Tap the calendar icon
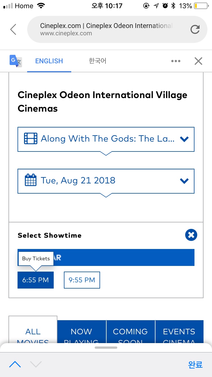Viewport: 212px width, 377px height. (31, 180)
